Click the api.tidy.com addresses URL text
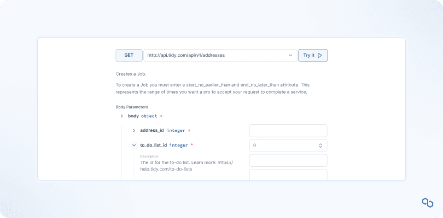This screenshot has width=443, height=218. pyautogui.click(x=186, y=55)
